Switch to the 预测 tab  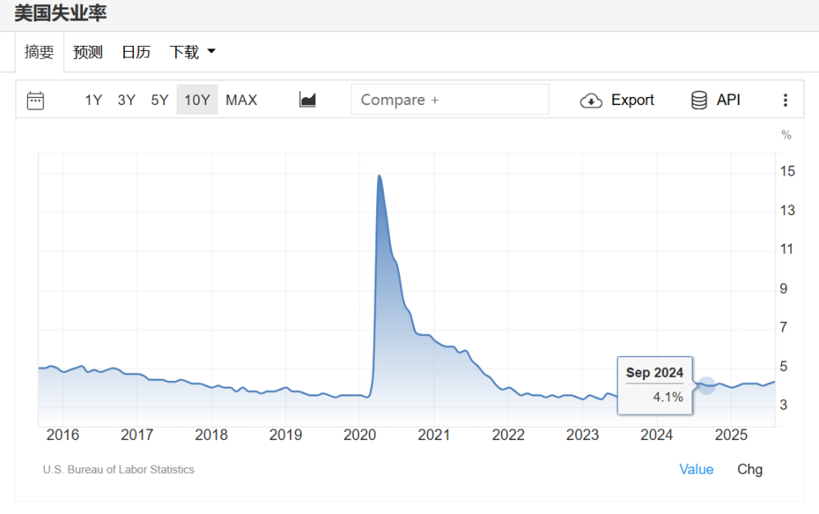coord(88,53)
